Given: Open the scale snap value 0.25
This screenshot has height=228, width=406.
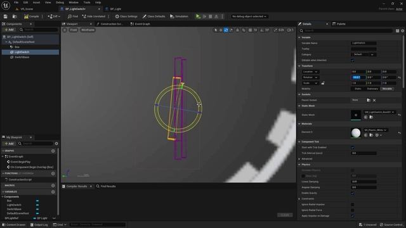Looking at the screenshot, I should click(281, 30).
